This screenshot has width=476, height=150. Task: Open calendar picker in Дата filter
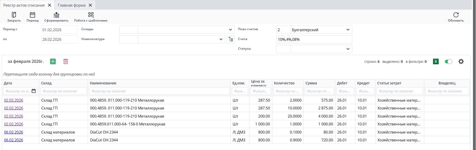[34, 91]
